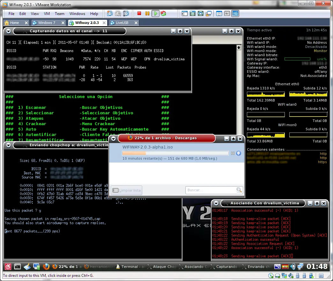Click the VMware sound card status icon
Image resolution: width=333 pixels, height=281 pixels.
pos(291,276)
